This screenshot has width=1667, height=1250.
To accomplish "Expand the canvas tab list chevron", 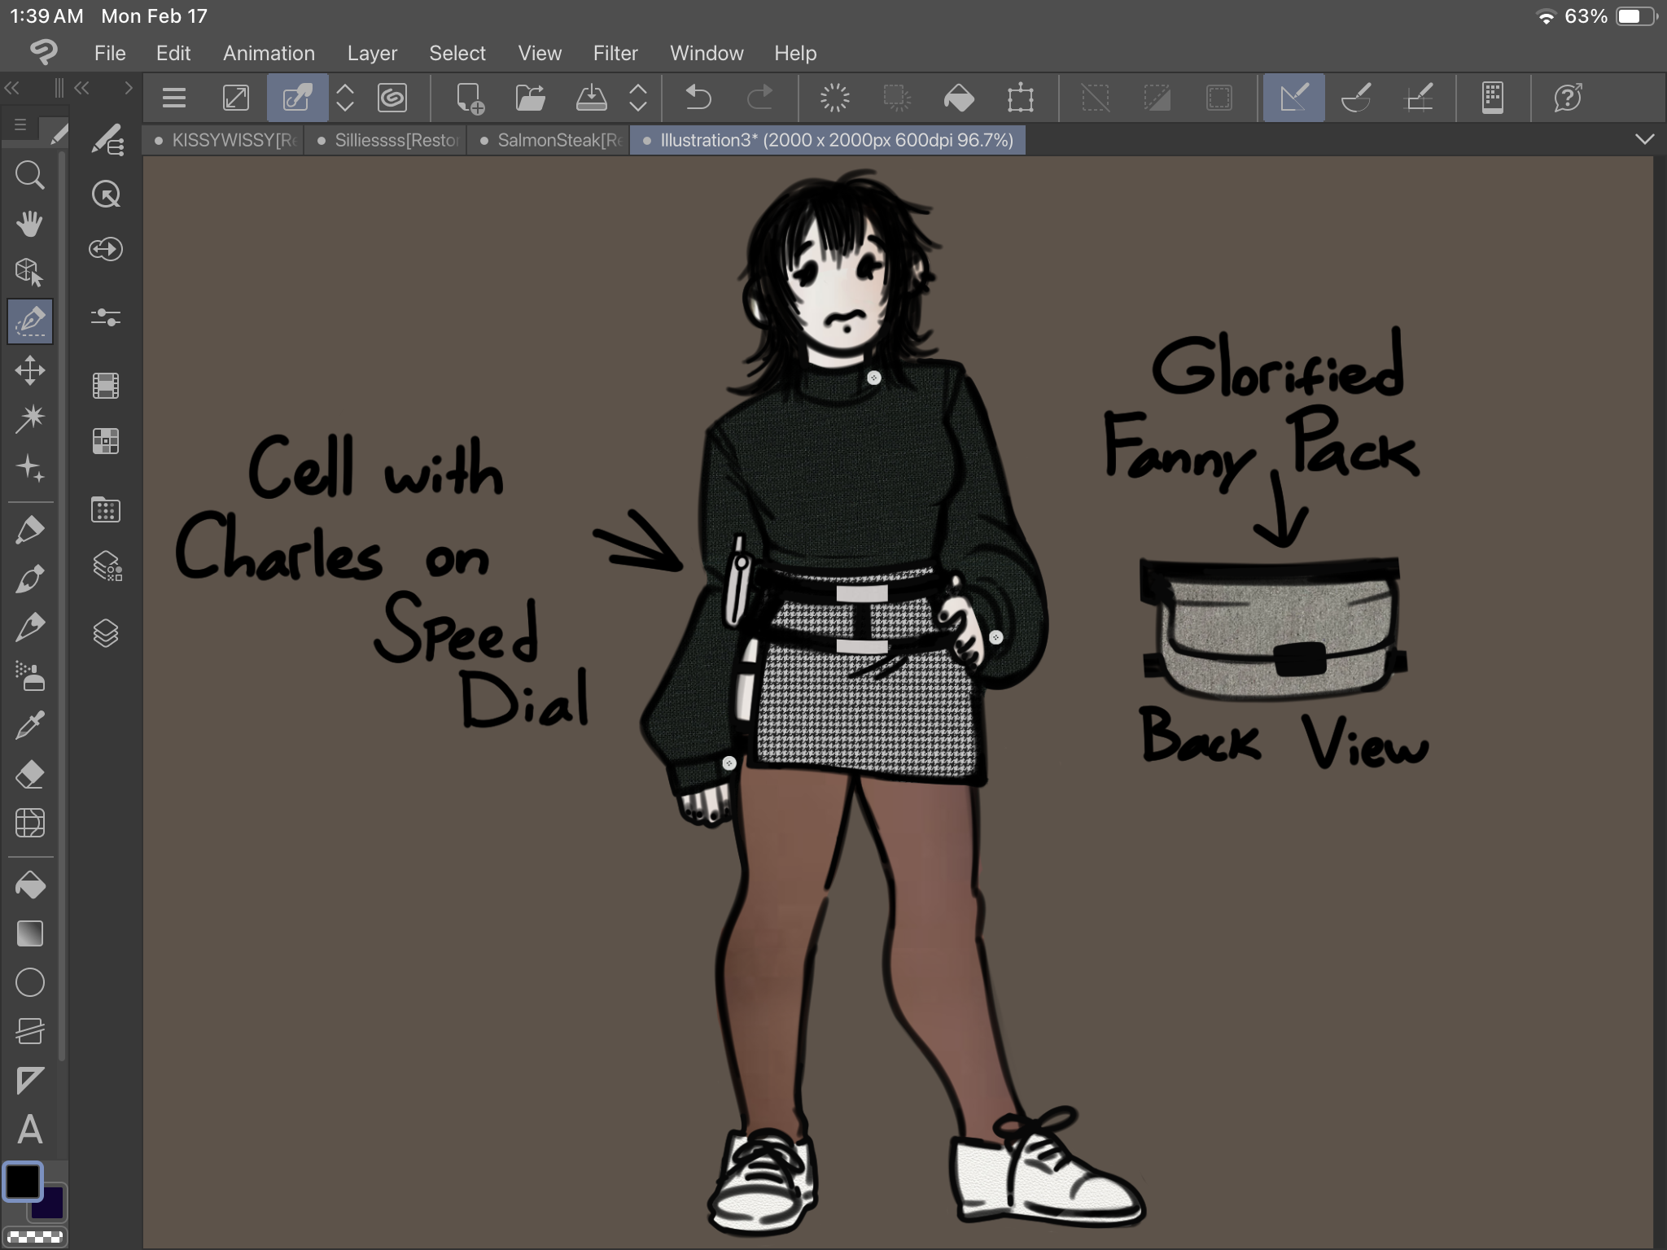I will [x=1644, y=139].
